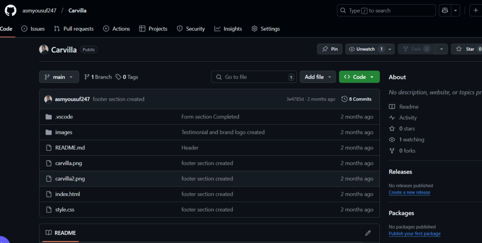The width and height of the screenshot is (482, 243).
Task: Select the README tab heading
Action: (x=61, y=233)
